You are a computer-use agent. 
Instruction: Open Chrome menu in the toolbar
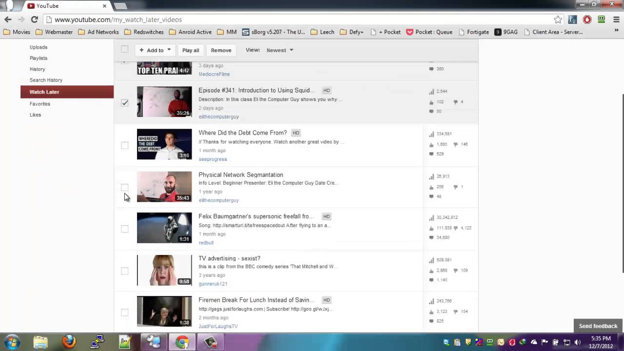615,19
